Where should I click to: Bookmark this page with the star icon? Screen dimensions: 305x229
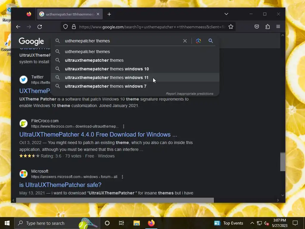(231, 27)
